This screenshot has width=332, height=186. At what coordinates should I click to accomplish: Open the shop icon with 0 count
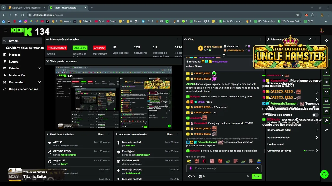coord(202,176)
